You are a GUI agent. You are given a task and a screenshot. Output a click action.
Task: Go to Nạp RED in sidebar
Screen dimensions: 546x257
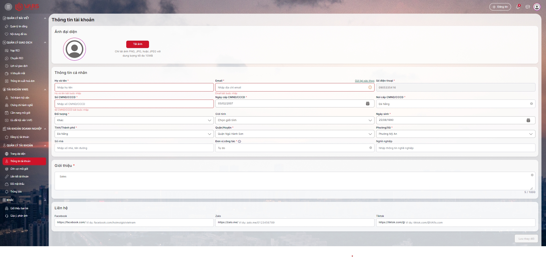click(x=15, y=51)
